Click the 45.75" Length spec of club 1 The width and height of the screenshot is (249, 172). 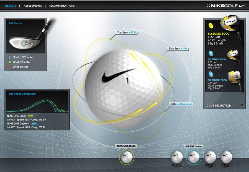coord(217,40)
